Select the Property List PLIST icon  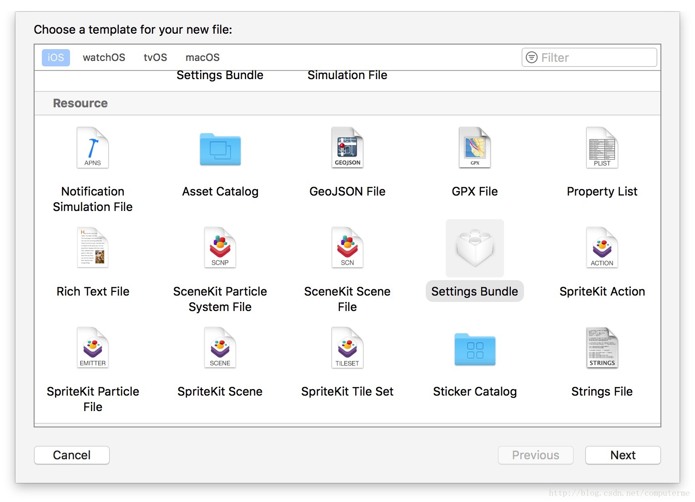(602, 148)
